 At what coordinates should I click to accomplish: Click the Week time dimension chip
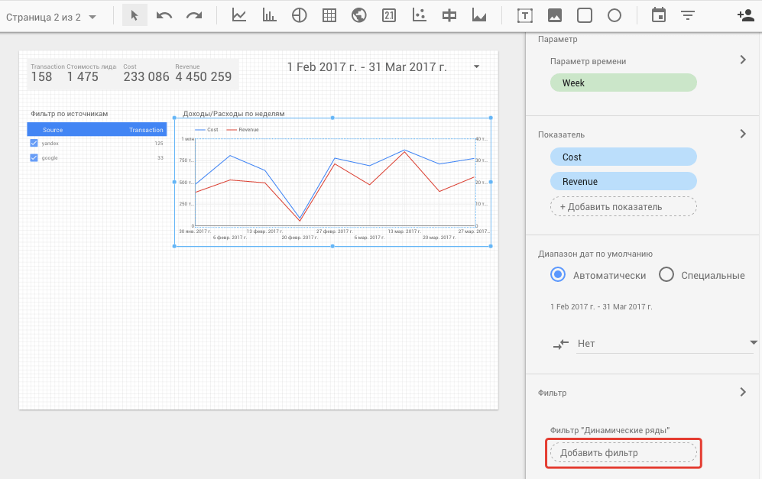623,83
